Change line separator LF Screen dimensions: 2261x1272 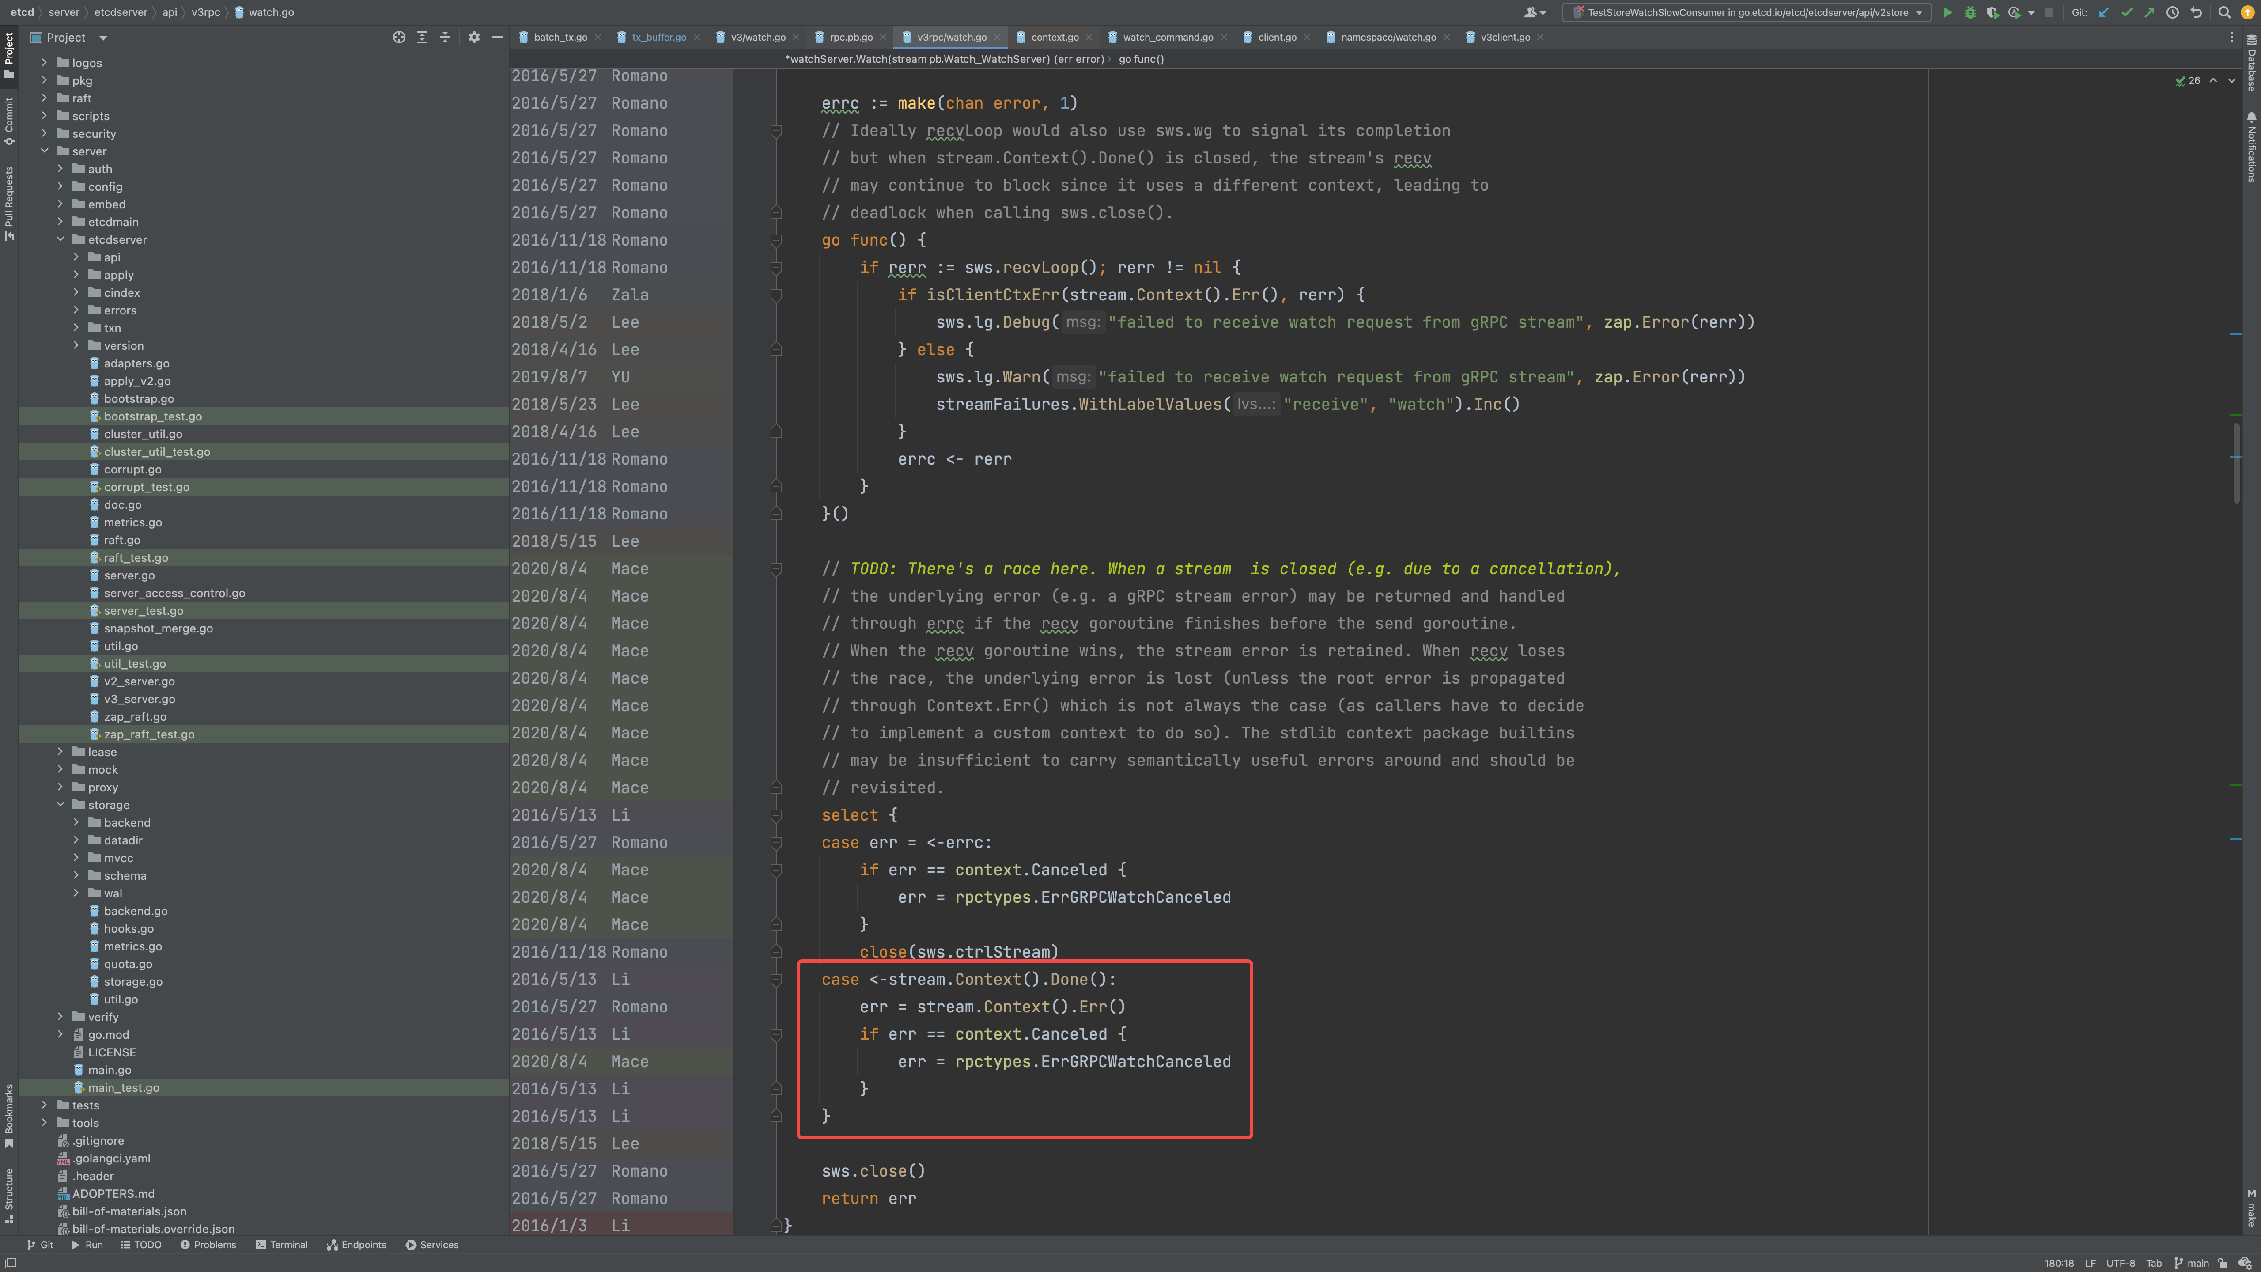tap(2090, 1263)
